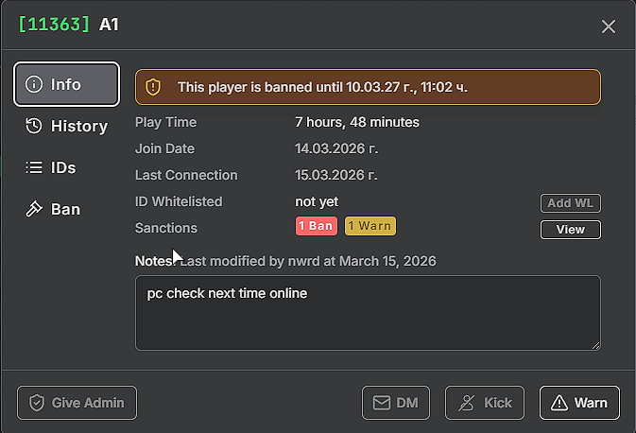636x433 pixels.
Task: Click the warning triangle icon on Warn
Action: click(559, 403)
